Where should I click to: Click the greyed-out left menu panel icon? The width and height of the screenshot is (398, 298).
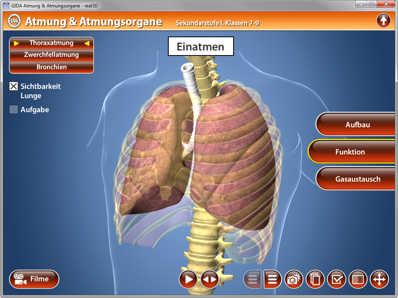[x=252, y=279]
